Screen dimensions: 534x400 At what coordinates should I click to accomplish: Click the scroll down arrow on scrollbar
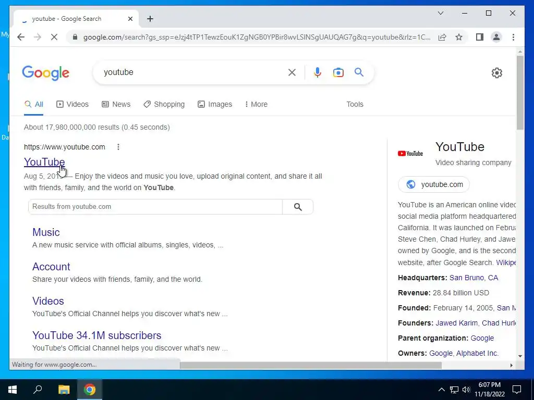tap(520, 356)
